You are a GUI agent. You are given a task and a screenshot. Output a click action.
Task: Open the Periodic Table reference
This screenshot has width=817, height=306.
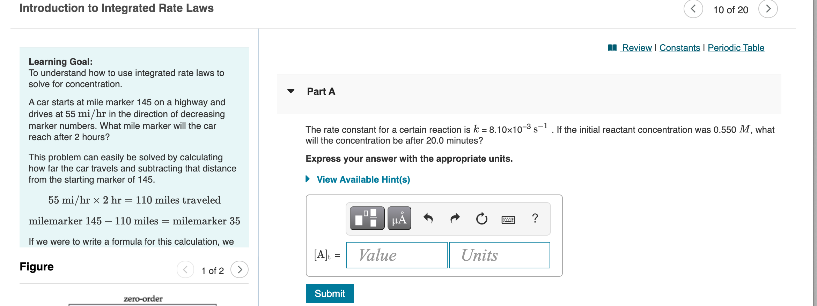click(x=736, y=48)
